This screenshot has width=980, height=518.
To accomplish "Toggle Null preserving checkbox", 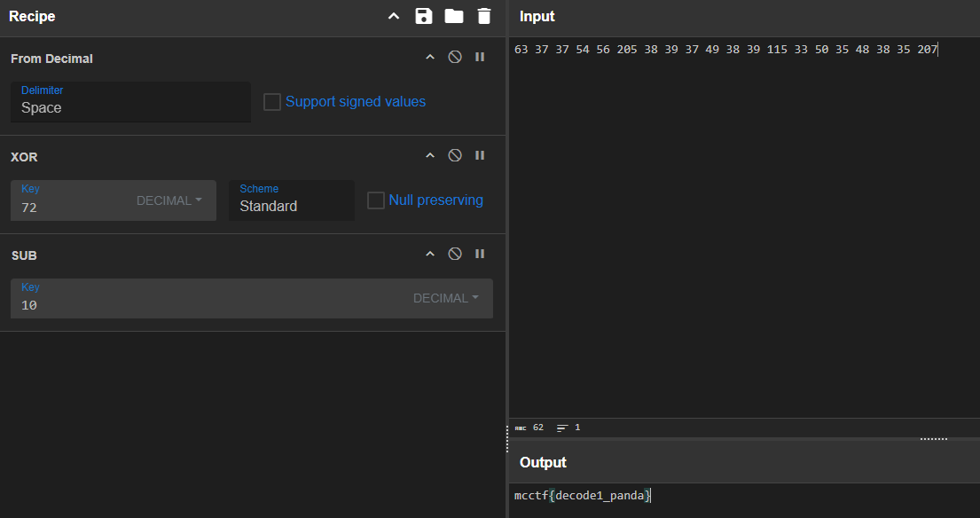I will (376, 200).
